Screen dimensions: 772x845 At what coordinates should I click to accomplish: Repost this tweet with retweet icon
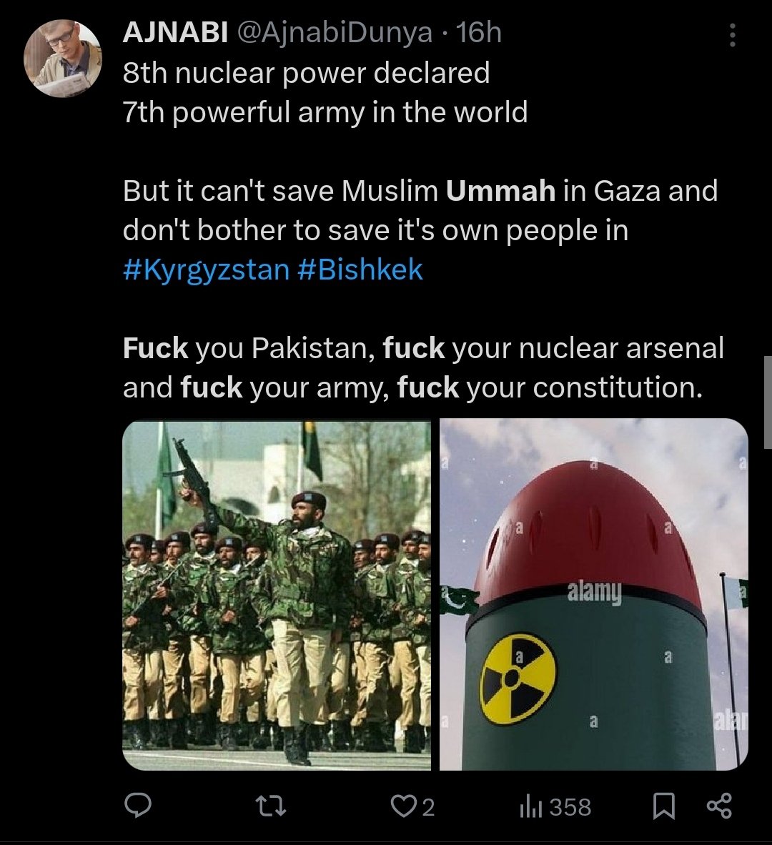click(270, 806)
